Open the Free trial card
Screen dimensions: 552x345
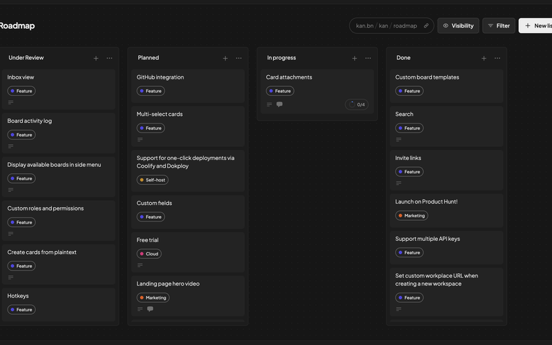pyautogui.click(x=188, y=252)
